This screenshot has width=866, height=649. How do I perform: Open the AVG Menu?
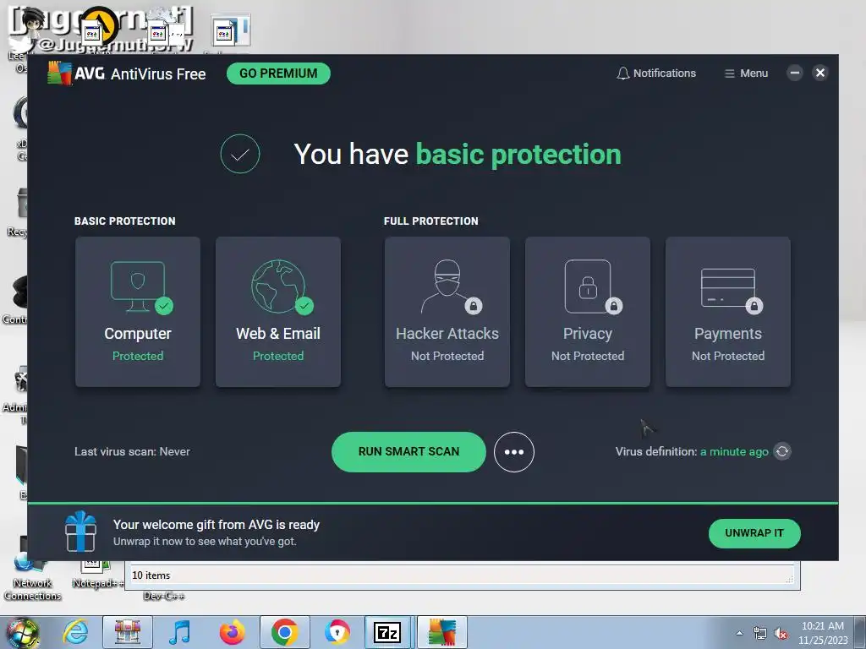(x=746, y=74)
